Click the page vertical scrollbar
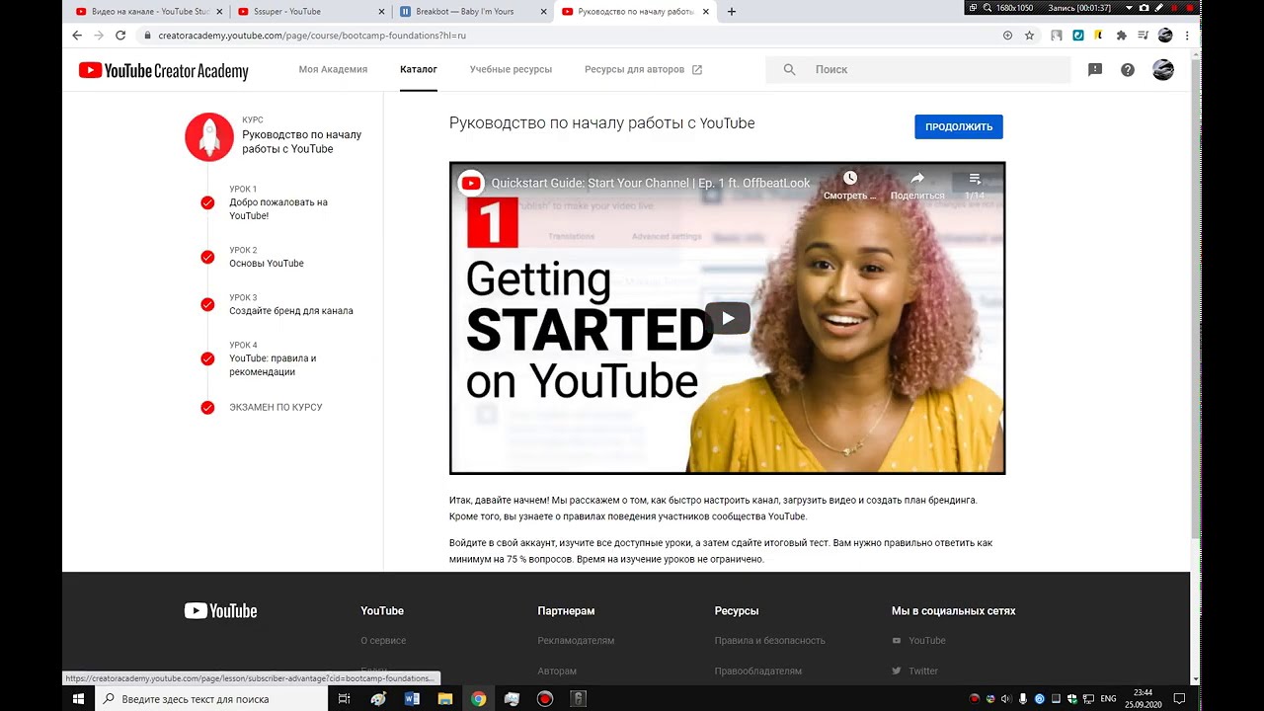The height and width of the screenshot is (711, 1264). coord(1196,296)
